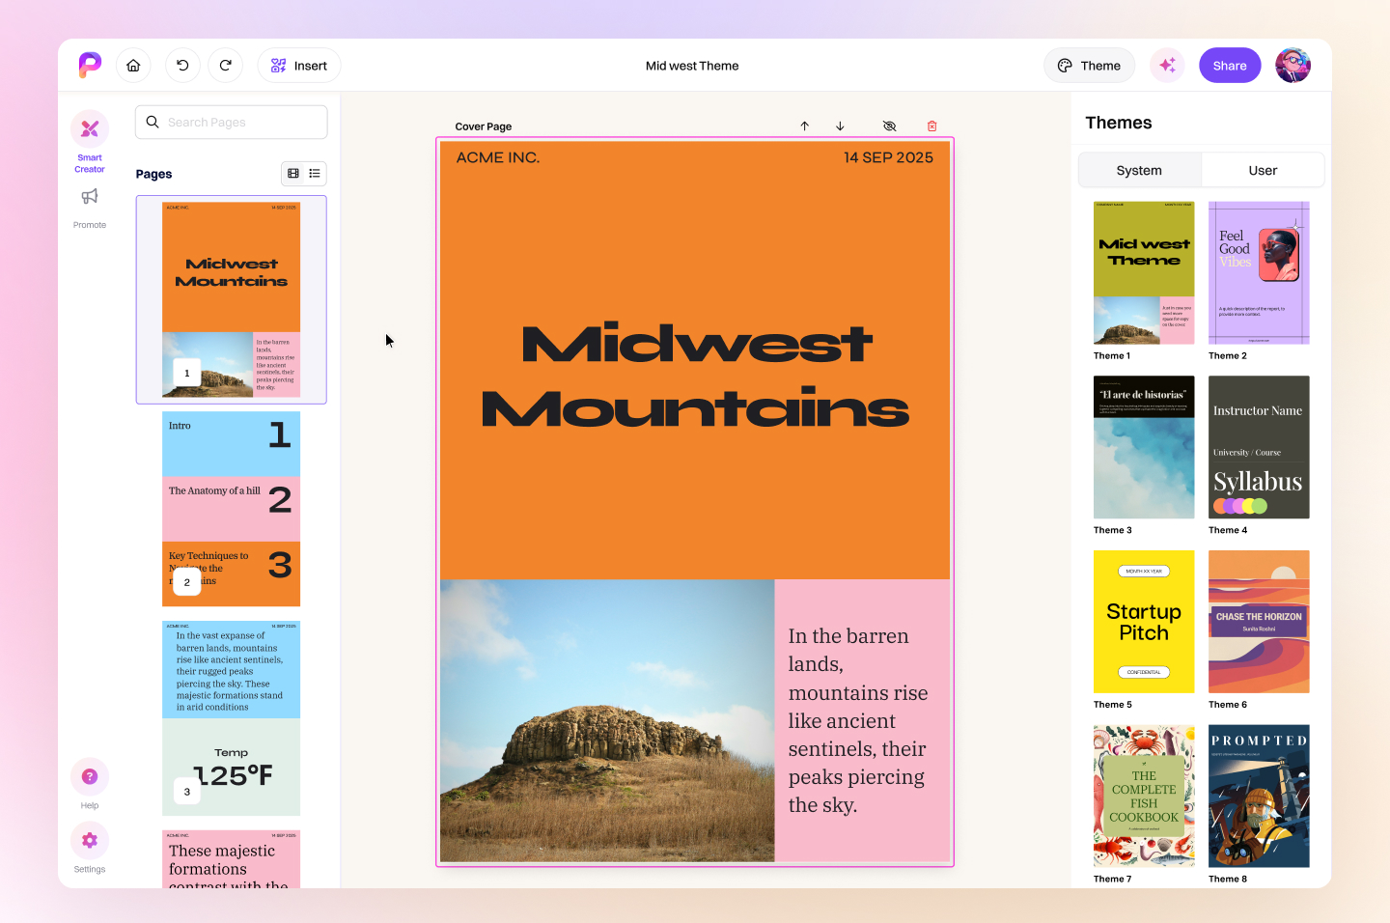Switch pages to grid view
Screen dimensions: 1390x923
(x=292, y=174)
